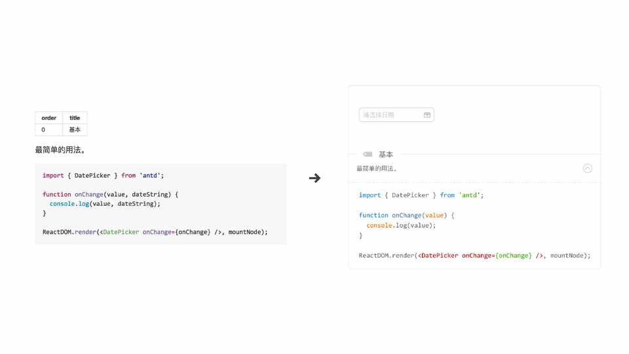
Task: Click the calendar icon in the date picker
Action: click(x=427, y=115)
